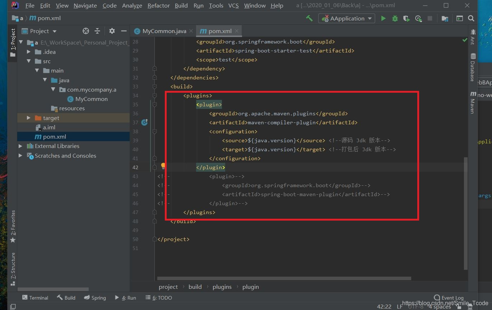Click 'plugins' in the editor breadcrumb
The image size is (492, 310).
click(222, 287)
